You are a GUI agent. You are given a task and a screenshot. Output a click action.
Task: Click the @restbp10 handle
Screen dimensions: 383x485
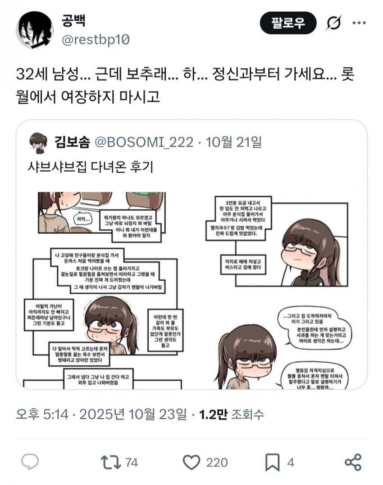(96, 40)
